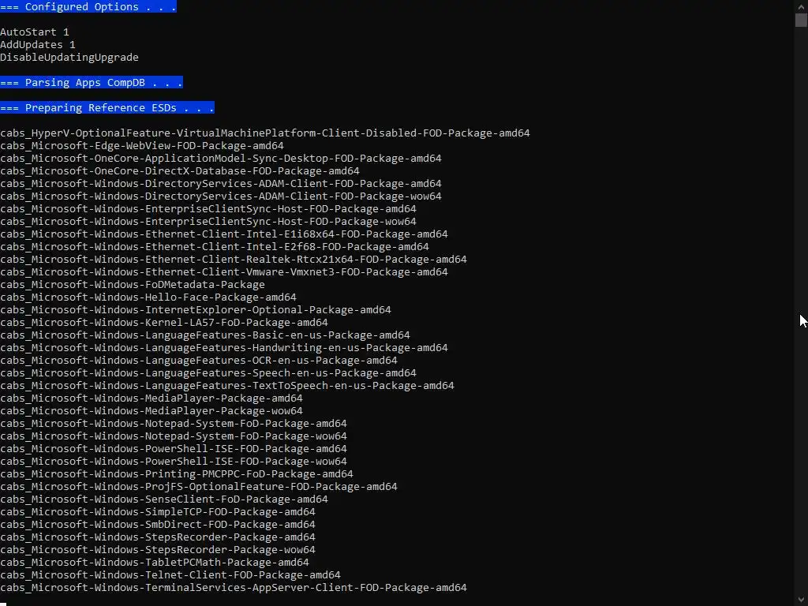This screenshot has width=808, height=606.
Task: Click EnterpriseClientSync-Host amd64 line
Action: pos(208,208)
